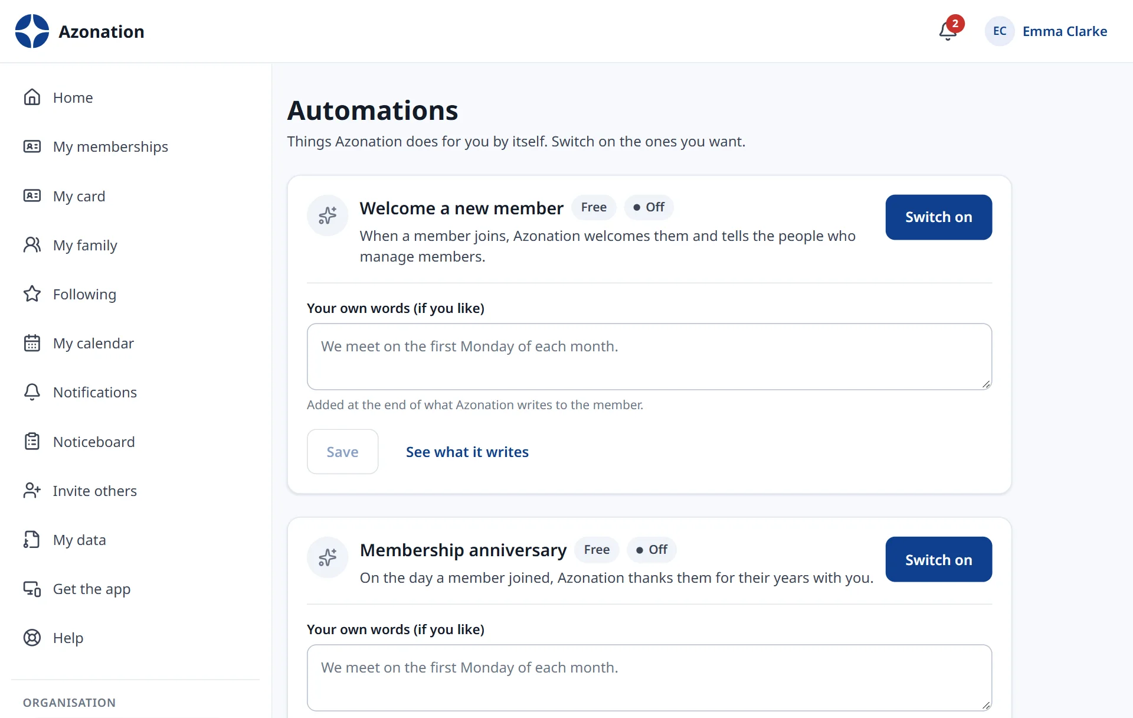Click the Off status badge for Membership anniversary
The width and height of the screenshot is (1133, 718).
click(x=651, y=550)
